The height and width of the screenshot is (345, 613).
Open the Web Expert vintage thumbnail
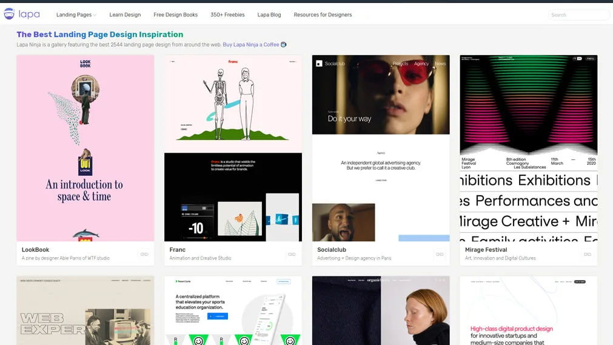[x=85, y=310]
